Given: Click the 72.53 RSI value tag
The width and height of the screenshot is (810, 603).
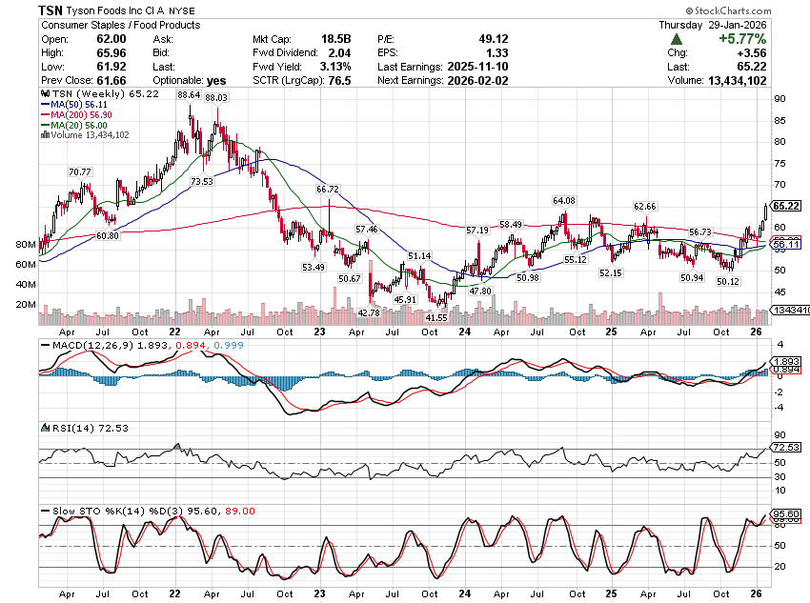Looking at the screenshot, I should point(785,447).
